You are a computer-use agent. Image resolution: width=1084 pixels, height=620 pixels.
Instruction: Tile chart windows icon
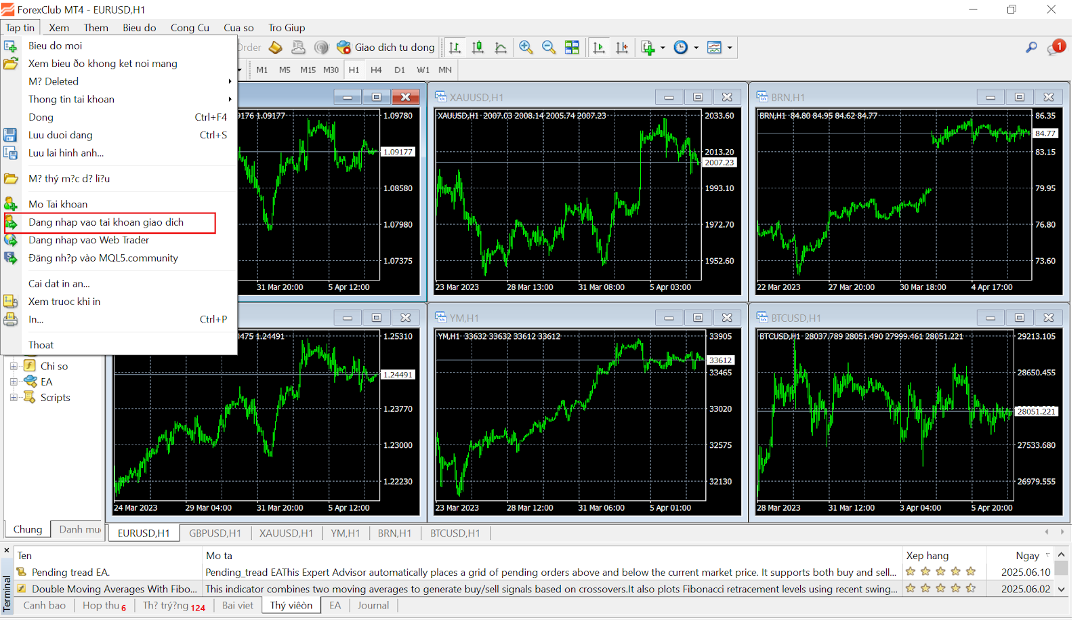572,47
